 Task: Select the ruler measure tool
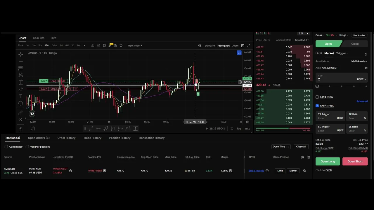click(21, 113)
